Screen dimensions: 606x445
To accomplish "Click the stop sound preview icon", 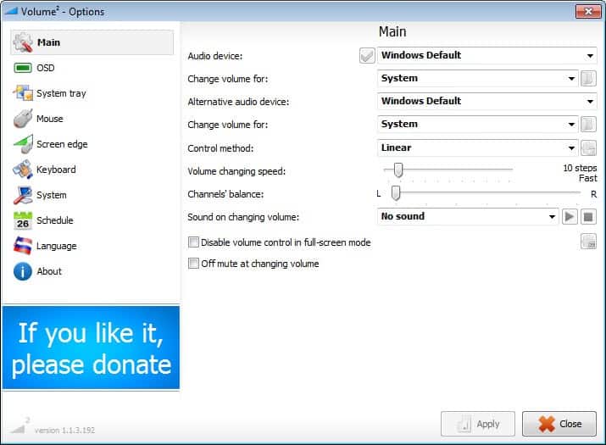I will 589,217.
